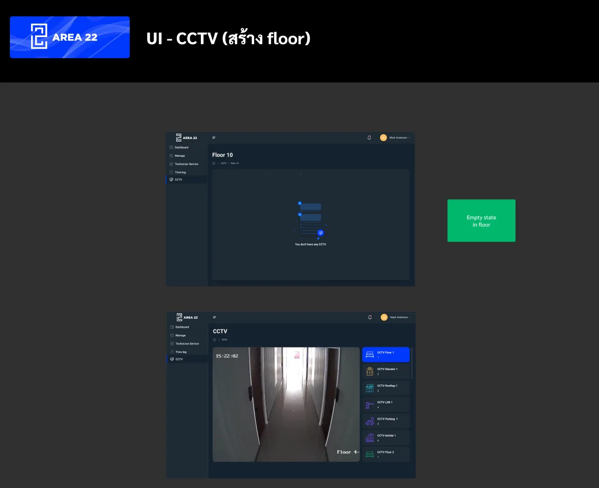The width and height of the screenshot is (599, 488).
Task: Select green bed icon of CCTV Floor 2
Action: (370, 454)
